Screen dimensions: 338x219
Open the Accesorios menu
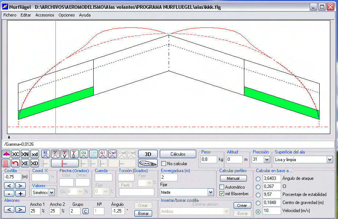44,15
